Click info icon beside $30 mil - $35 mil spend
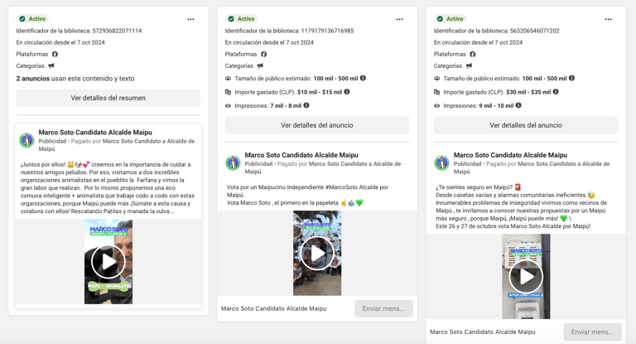The height and width of the screenshot is (344, 636). coord(556,92)
